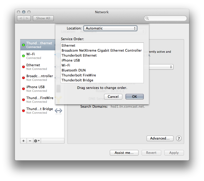The image size is (204, 181).
Task: Select Ethernet Not Connected in sidebar
Action: tap(38, 67)
